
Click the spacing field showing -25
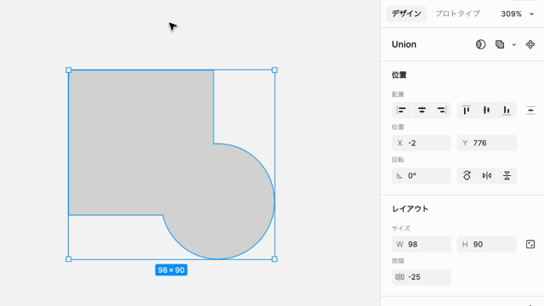[422, 277]
